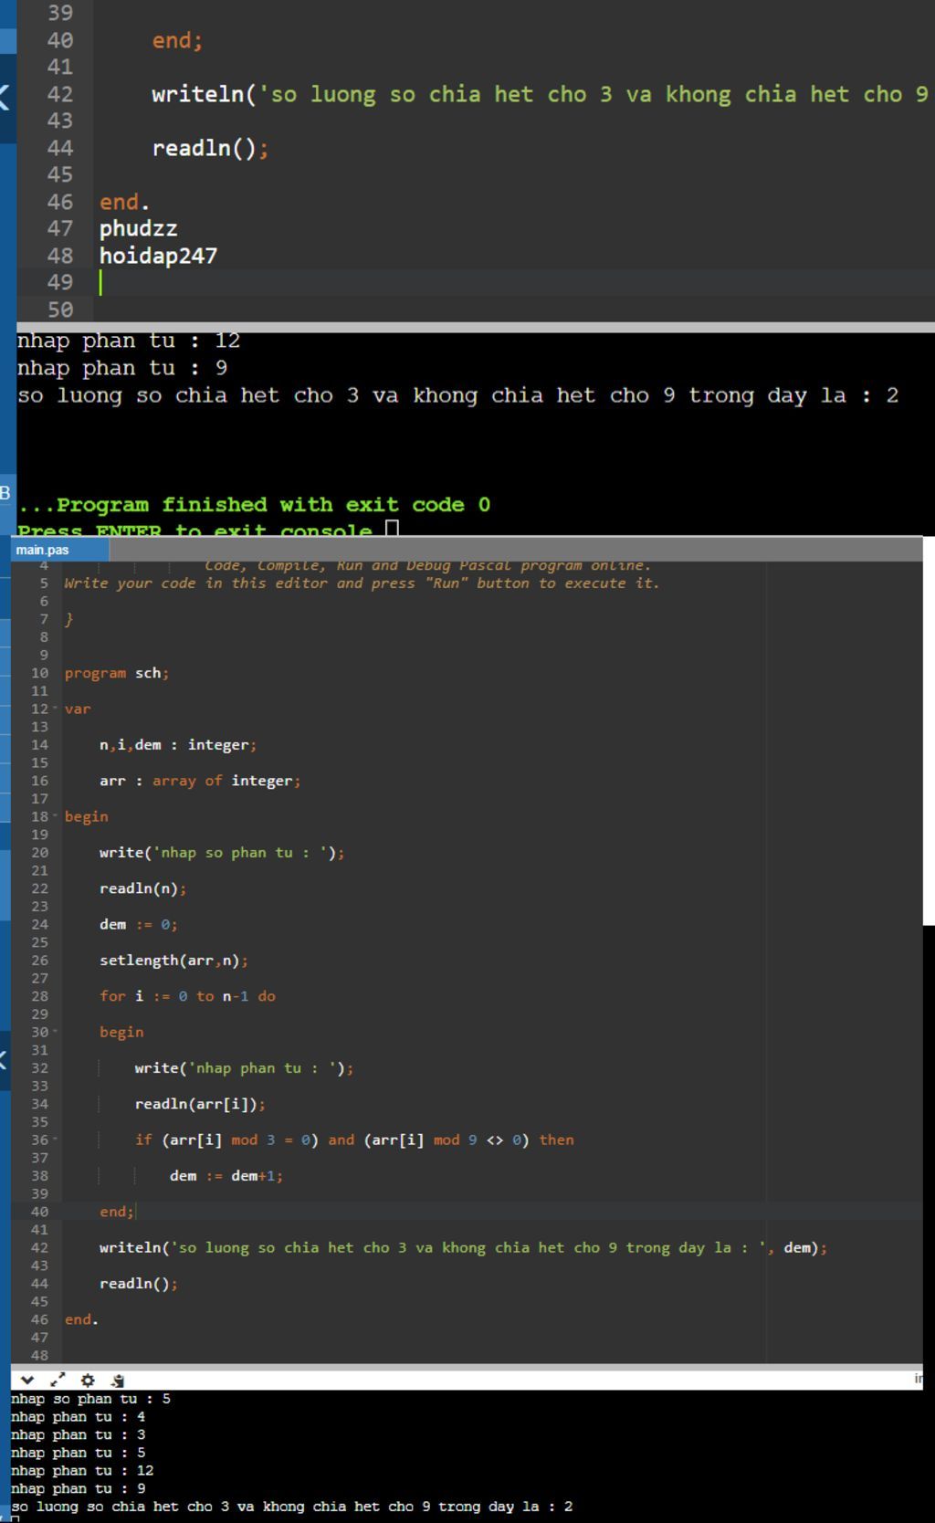Click the gray splitter bar above the upper console
Image resolution: width=935 pixels, height=1523 pixels.
(476, 327)
